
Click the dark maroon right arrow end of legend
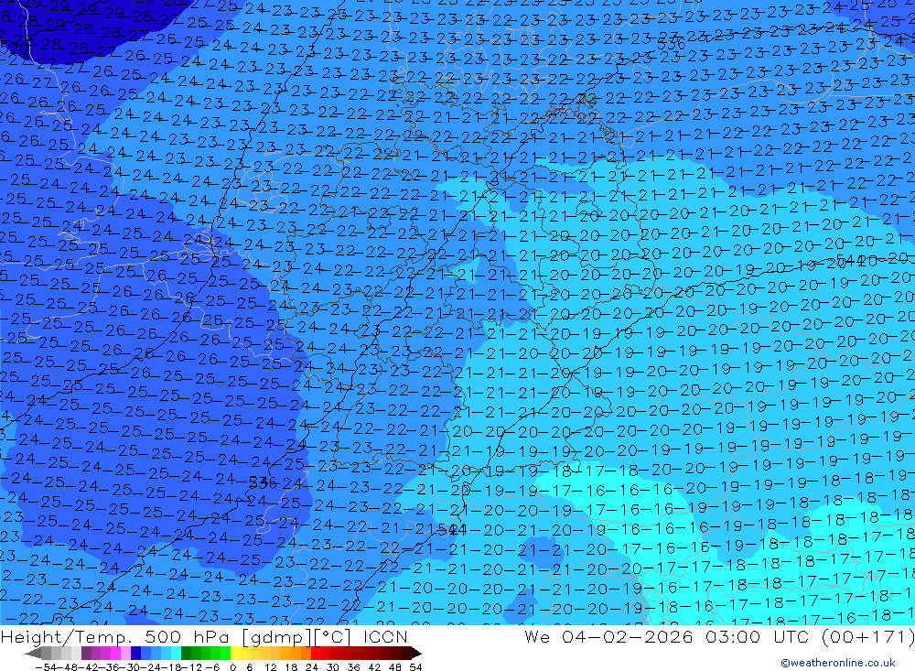pos(416,654)
